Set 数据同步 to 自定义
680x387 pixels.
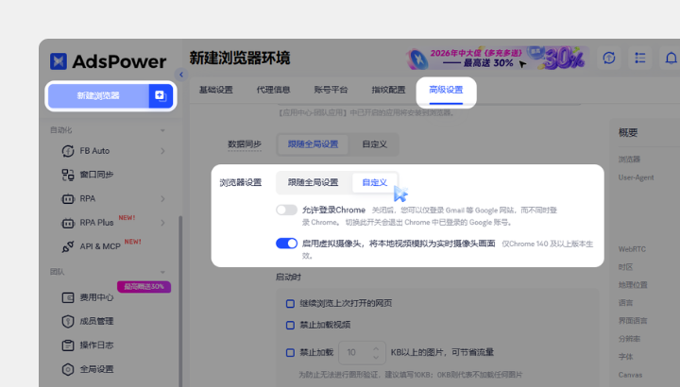tap(374, 144)
